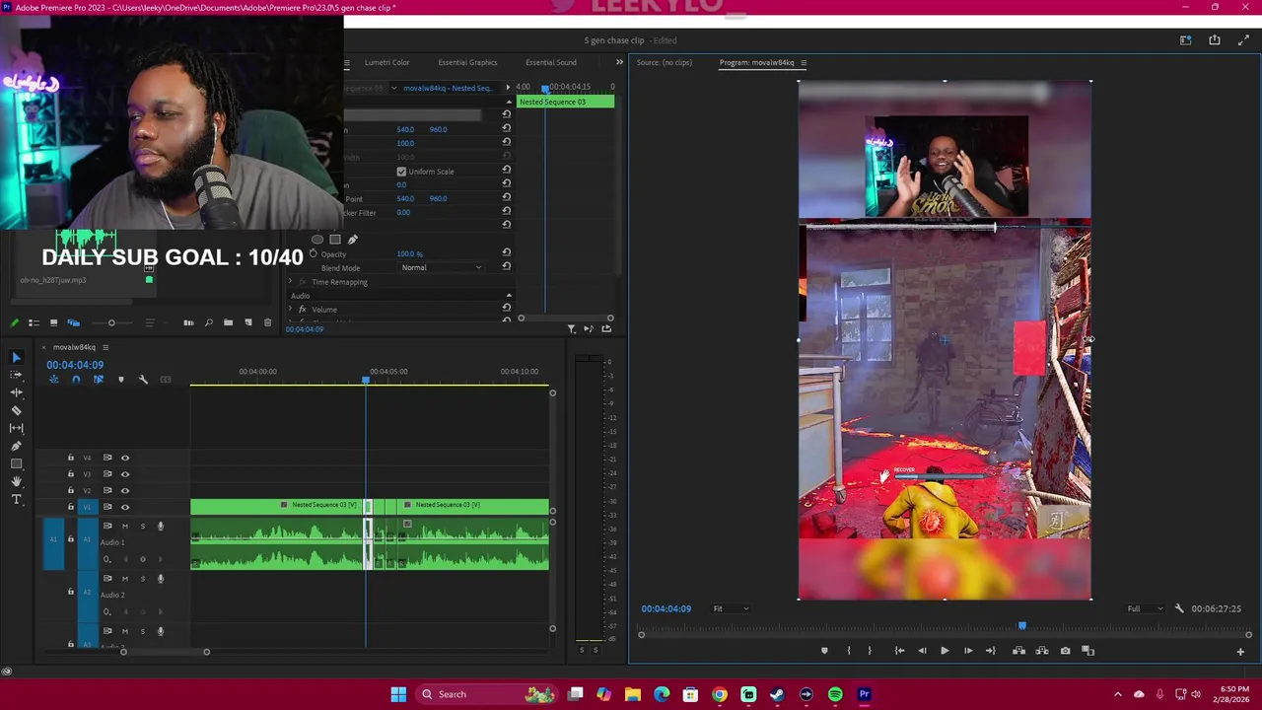Select the Razor tool

point(17,410)
